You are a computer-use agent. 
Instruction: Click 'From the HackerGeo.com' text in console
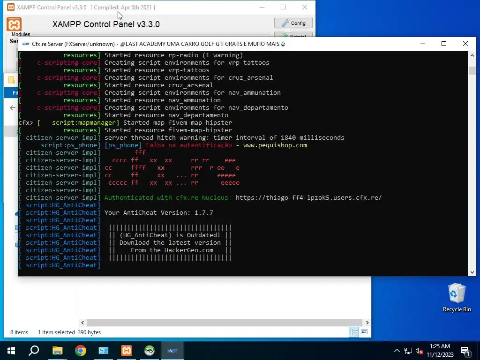172,250
